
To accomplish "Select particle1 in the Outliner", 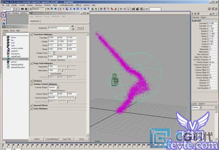I will (x=14, y=51).
